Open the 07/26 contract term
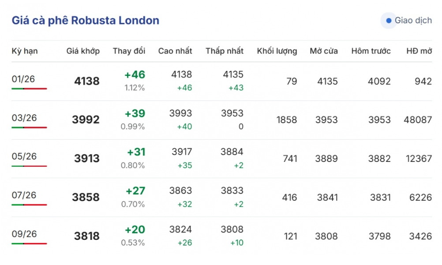 tap(24, 195)
